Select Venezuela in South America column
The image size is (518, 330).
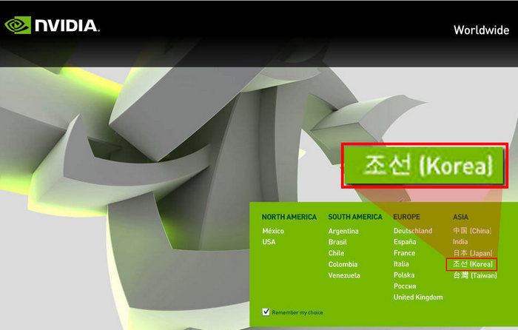point(344,275)
